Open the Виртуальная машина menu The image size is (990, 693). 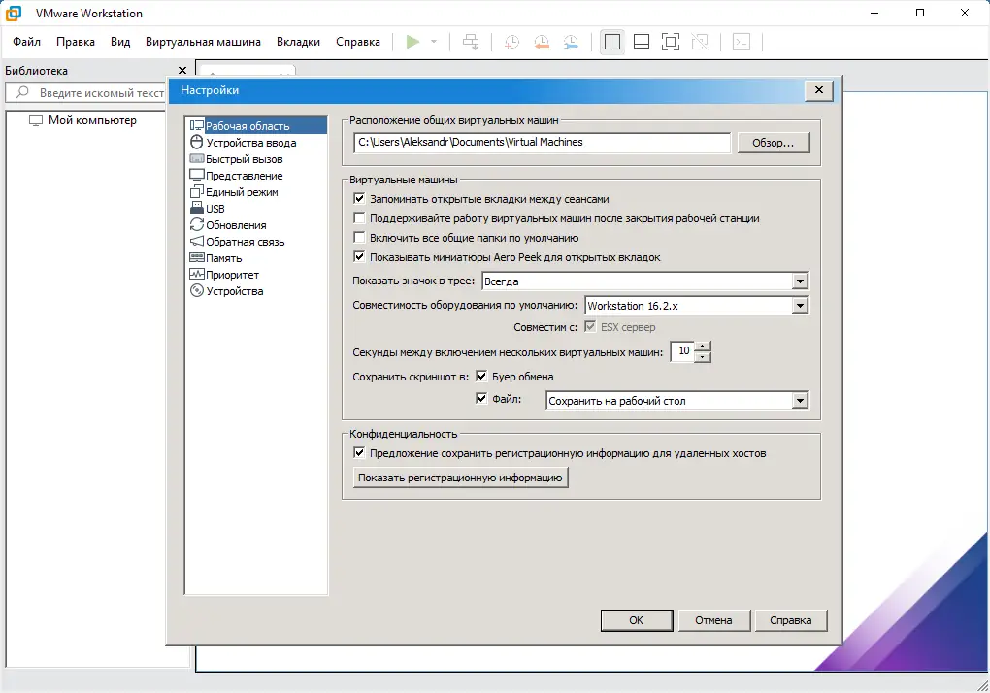click(x=203, y=42)
